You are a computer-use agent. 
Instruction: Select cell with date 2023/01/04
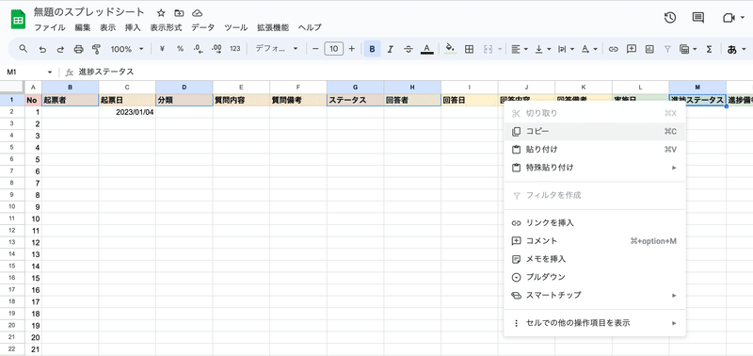[127, 112]
